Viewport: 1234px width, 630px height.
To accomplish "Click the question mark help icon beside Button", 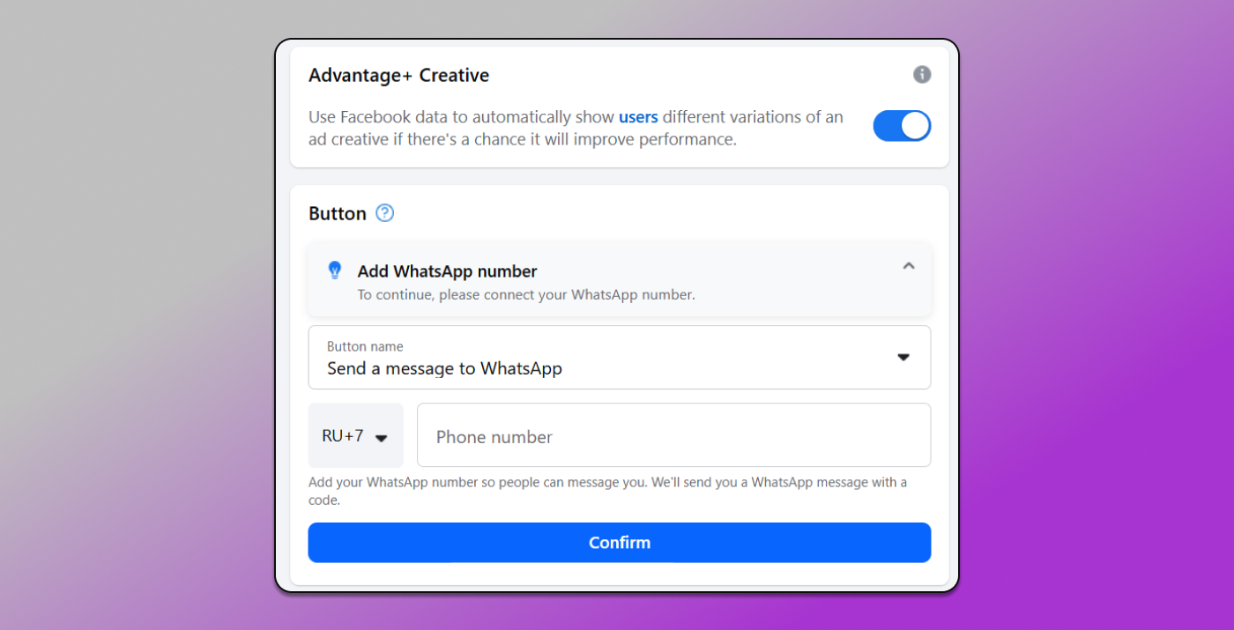I will point(384,213).
